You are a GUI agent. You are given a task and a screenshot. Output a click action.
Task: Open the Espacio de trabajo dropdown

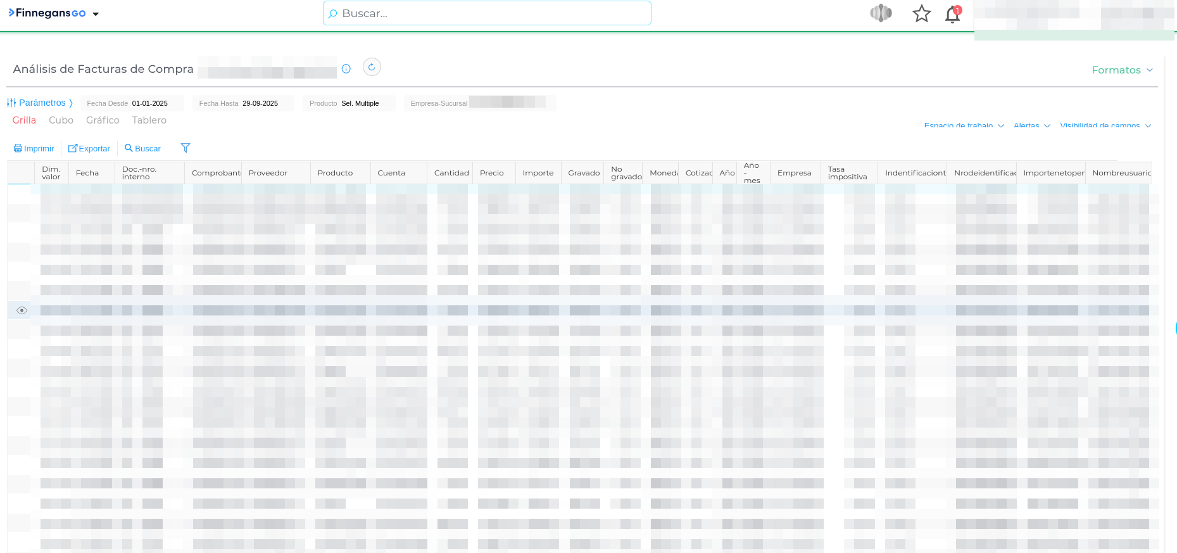click(964, 125)
